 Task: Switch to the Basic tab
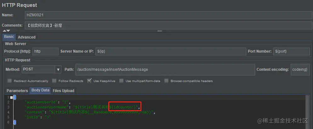[9, 37]
